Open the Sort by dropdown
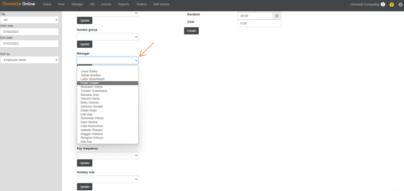Image resolution: width=404 pixels, height=191 pixels. click(29, 60)
